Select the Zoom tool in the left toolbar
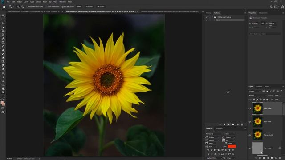The image size is (285, 160). point(3,92)
